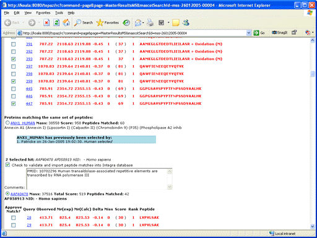Click the Comments box scroll up arrow

[x=170, y=171]
